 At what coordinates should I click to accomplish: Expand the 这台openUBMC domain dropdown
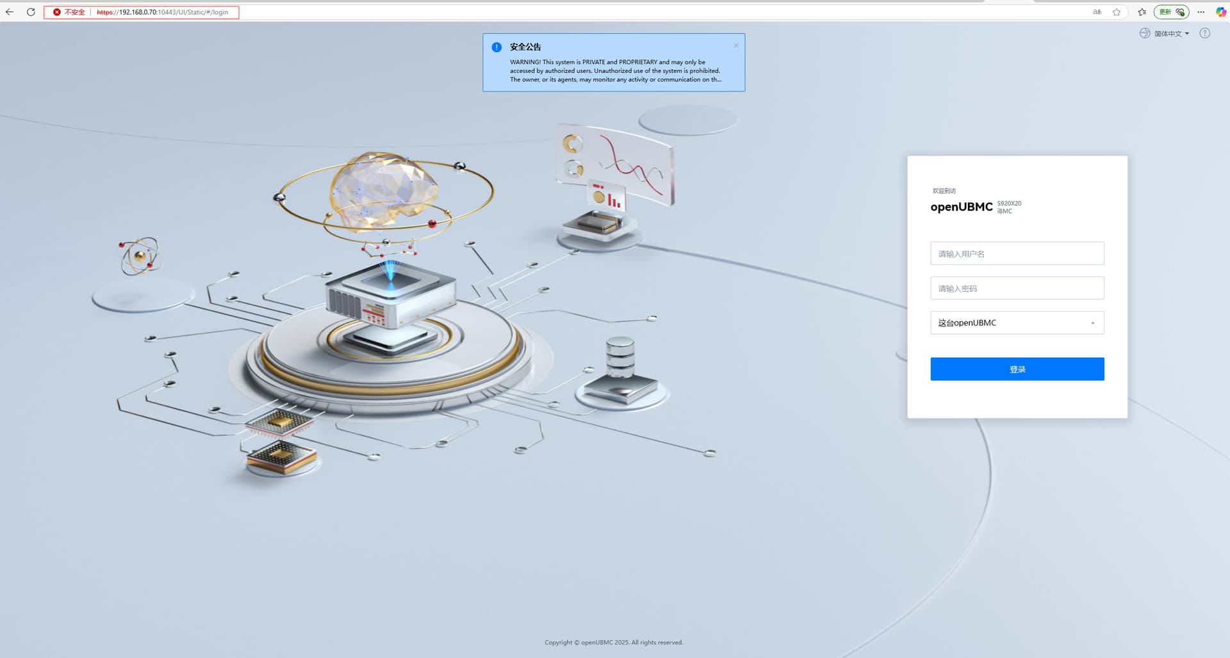[1017, 323]
